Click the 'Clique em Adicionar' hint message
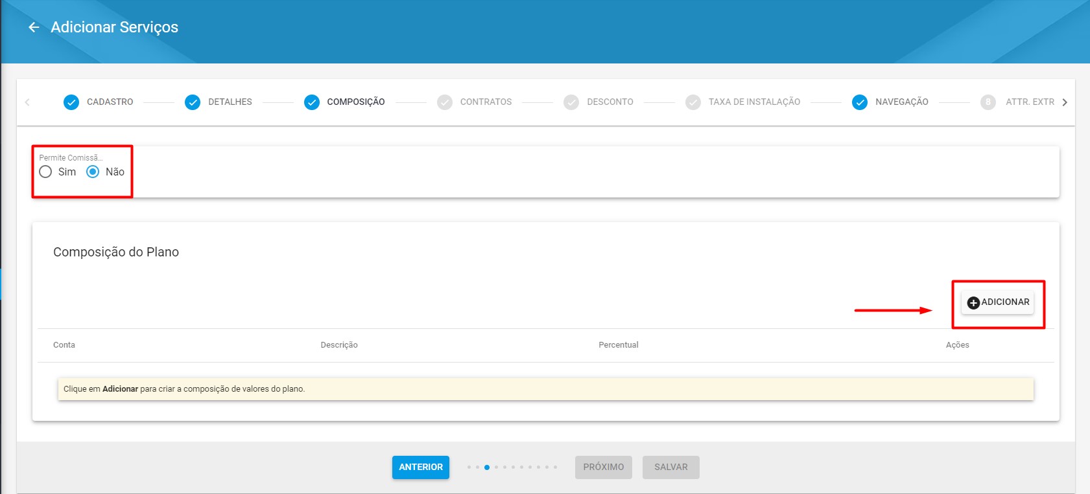This screenshot has height=494, width=1090. (546, 389)
